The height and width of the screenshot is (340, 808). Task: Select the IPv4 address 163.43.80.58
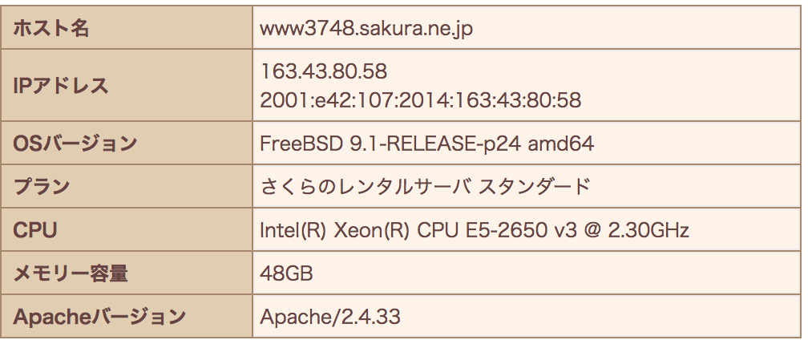[x=323, y=71]
